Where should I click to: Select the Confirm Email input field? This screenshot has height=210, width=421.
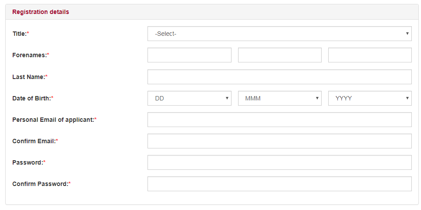(x=280, y=141)
